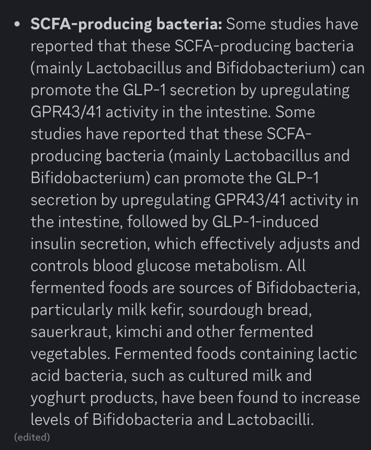Click the word 'yoghurt' near the bottom
Screen dimensions: 371x450
point(58,398)
